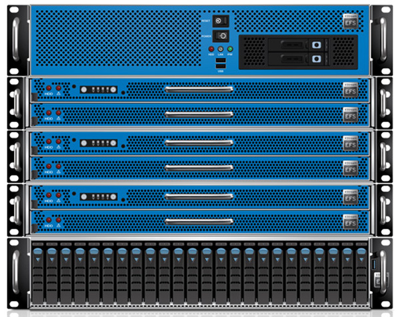This screenshot has height=317, width=400.
Task: Click the pull handle of the sixth 1U server
Action: click(199, 222)
